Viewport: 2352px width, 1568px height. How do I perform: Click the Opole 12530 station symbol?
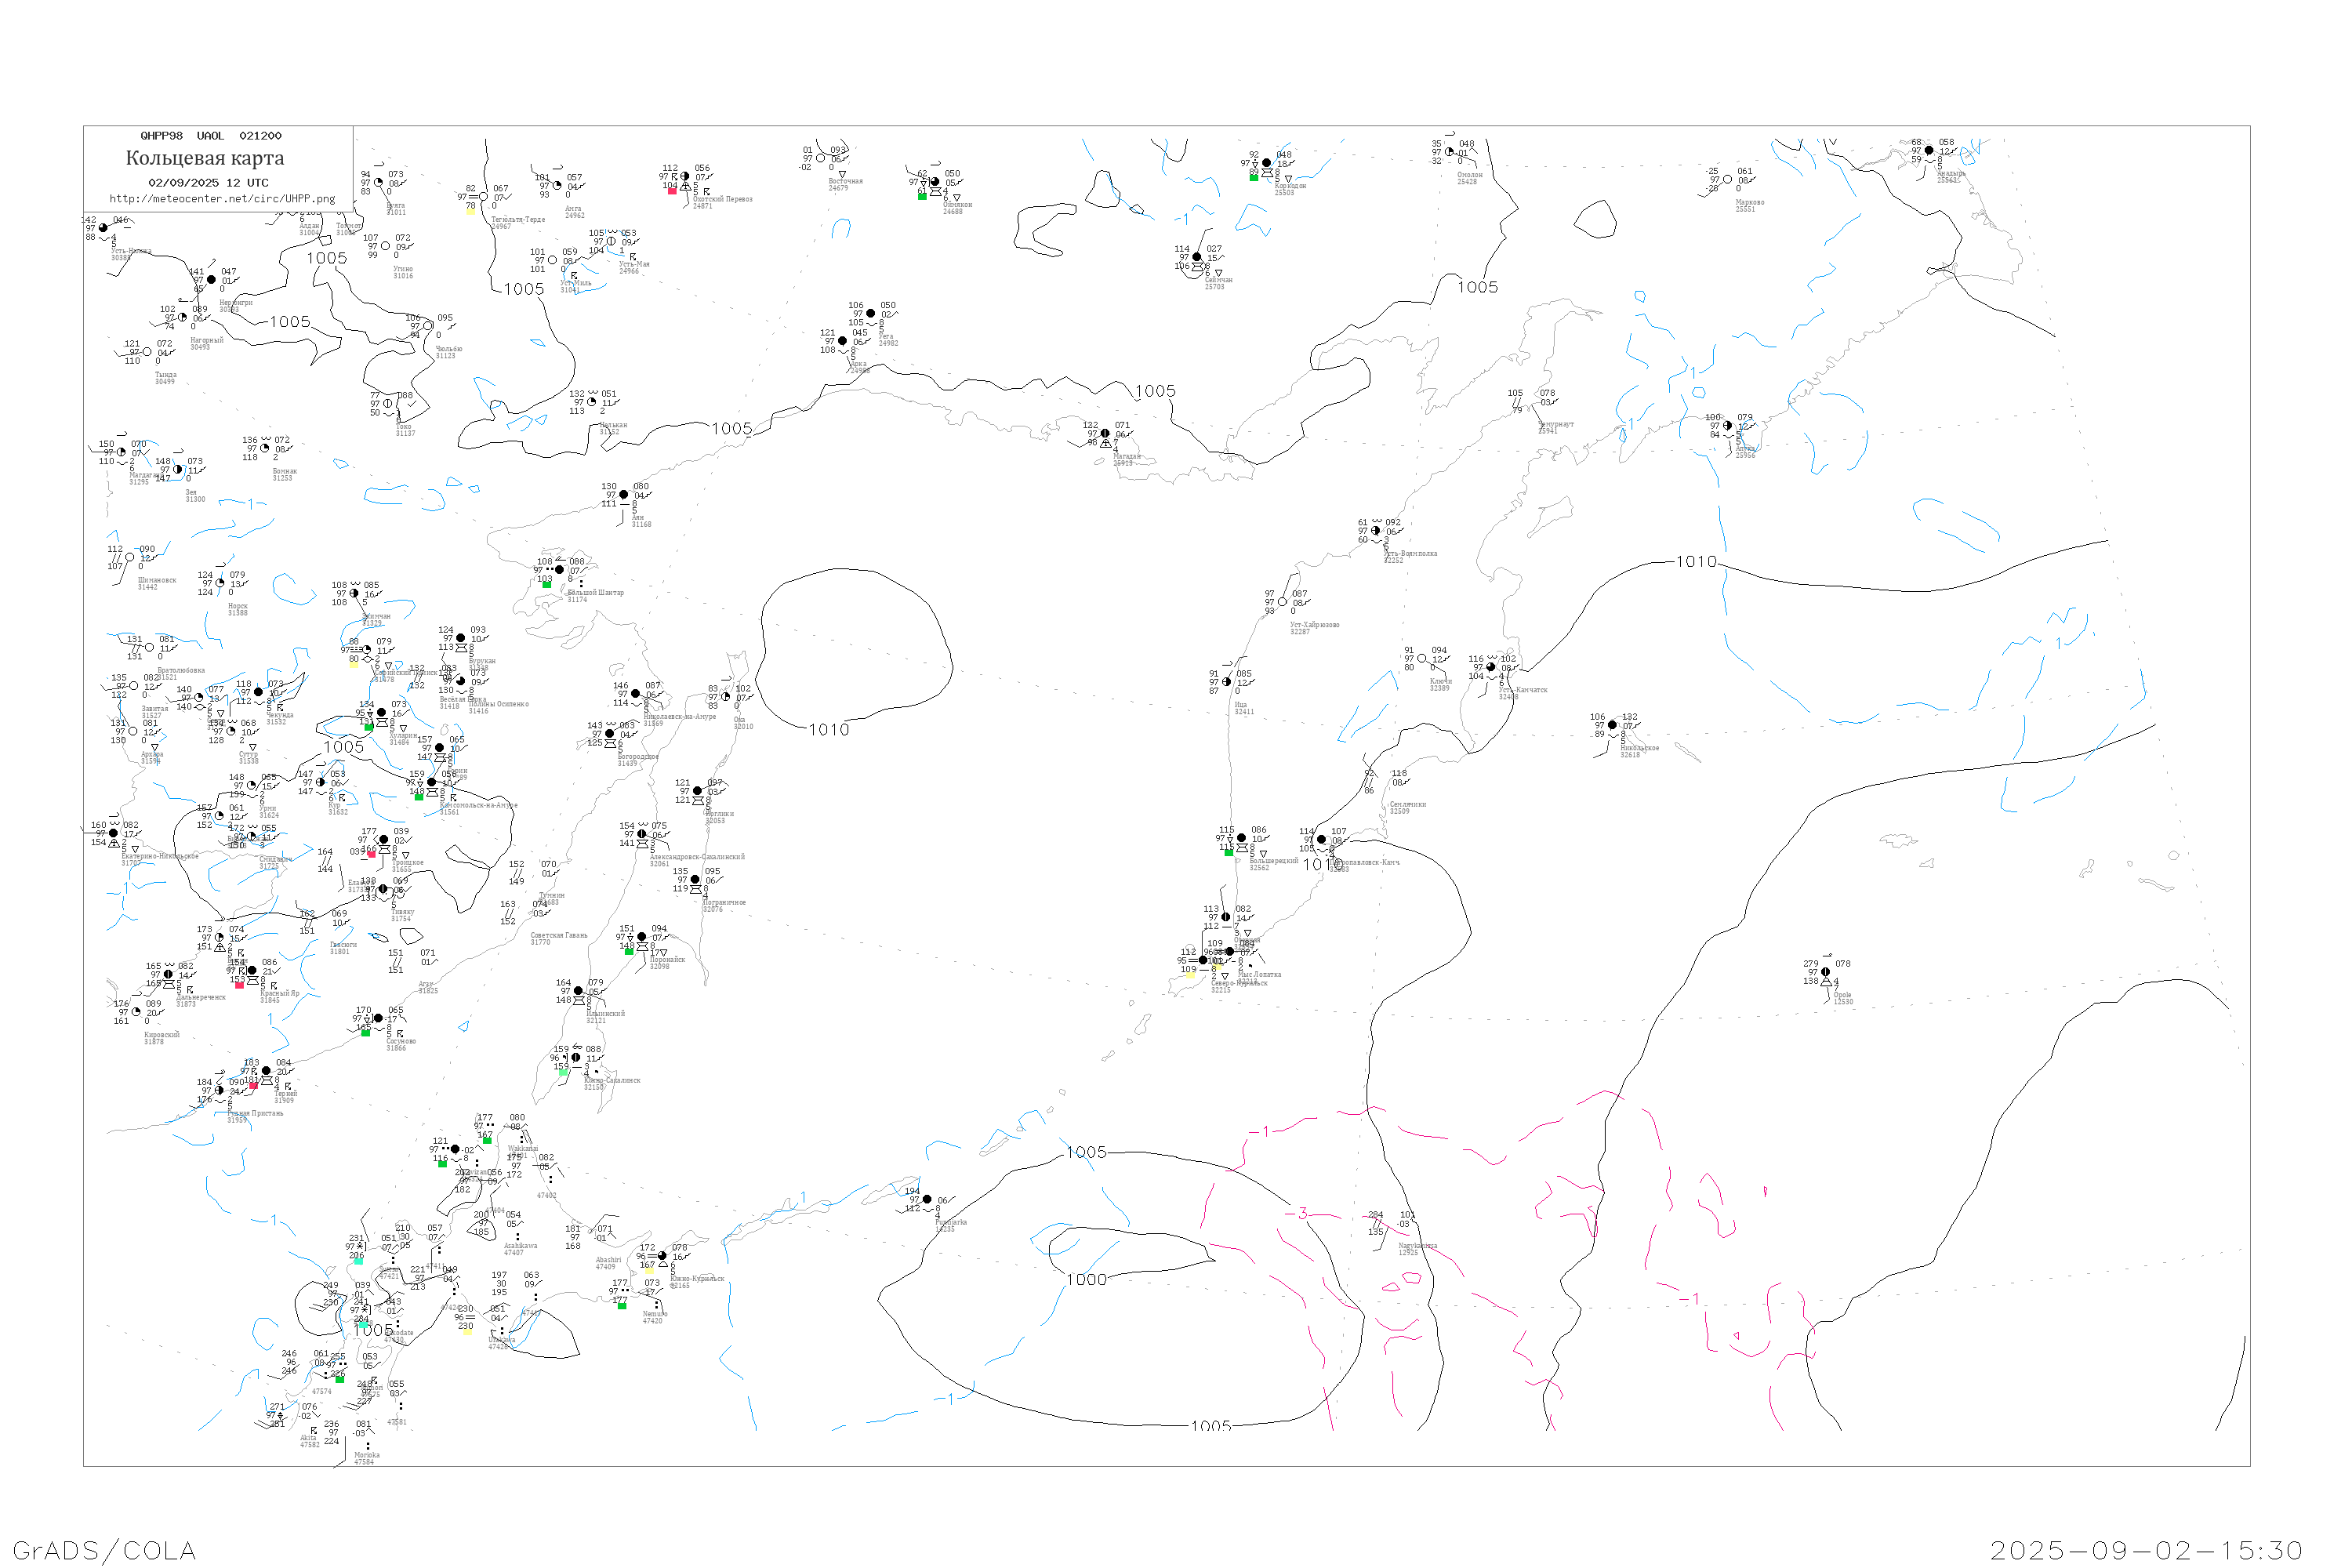pos(1826,972)
